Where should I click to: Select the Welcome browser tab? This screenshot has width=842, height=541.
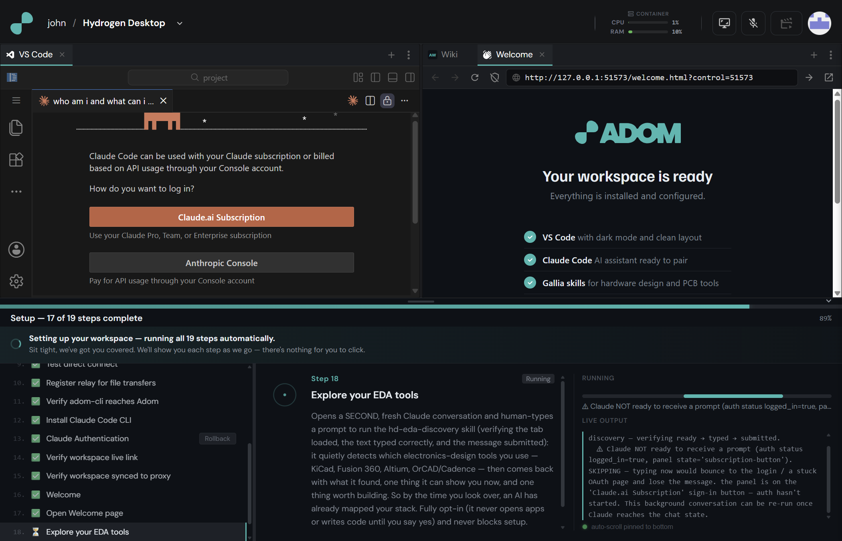coord(514,55)
